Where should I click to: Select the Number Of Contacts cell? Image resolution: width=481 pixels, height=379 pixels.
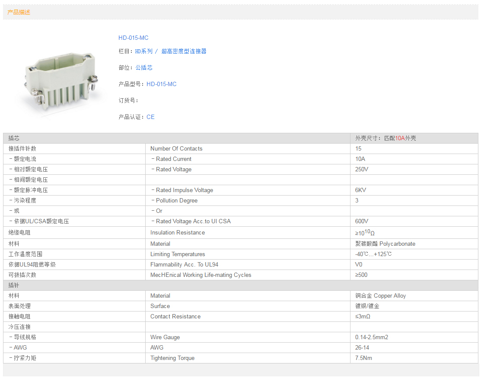[176, 148]
